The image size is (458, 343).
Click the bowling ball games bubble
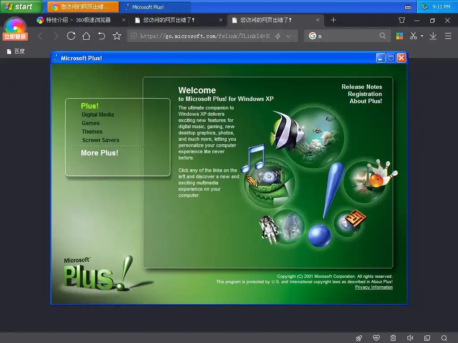click(367, 181)
